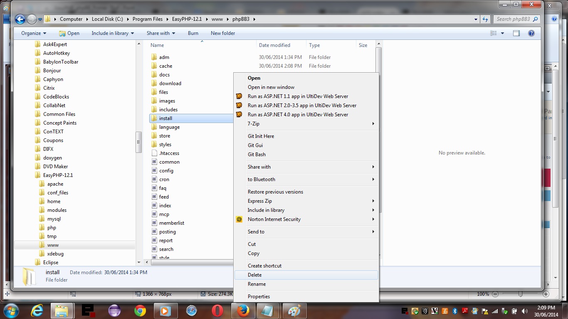Expand the Express Zip submenu
568x319 pixels.
pos(306,201)
